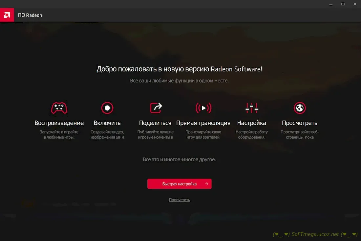The height and width of the screenshot is (241, 361).
Task: Click the Пропустить link to skip setup
Action: pos(180,200)
